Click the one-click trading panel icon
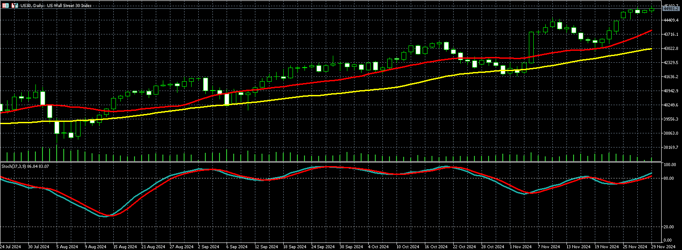The height and width of the screenshot is (250, 682). (6, 5)
